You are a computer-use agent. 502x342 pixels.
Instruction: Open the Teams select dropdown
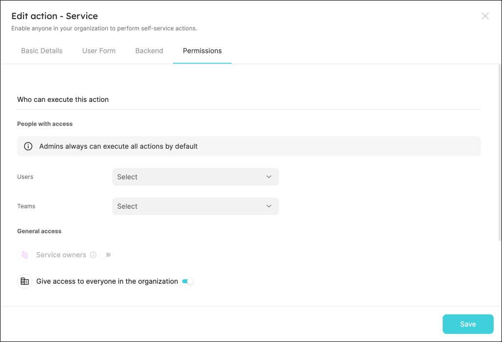(195, 206)
